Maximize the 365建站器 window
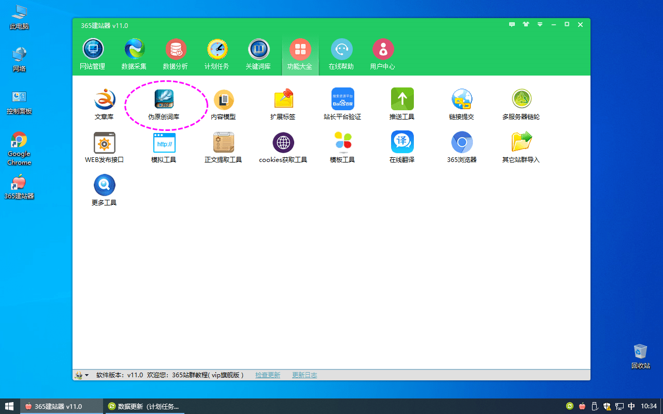663x414 pixels. 567,24
